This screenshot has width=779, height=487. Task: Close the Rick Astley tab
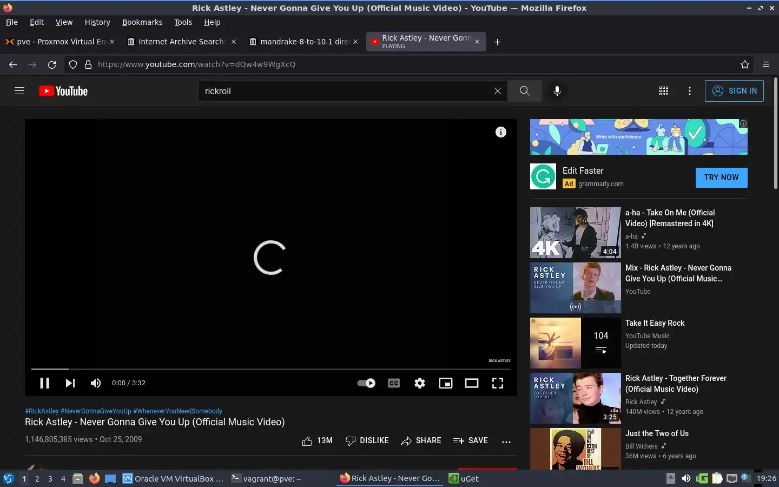coord(477,42)
